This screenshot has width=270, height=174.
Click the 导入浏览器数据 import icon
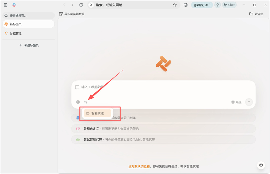click(61, 14)
